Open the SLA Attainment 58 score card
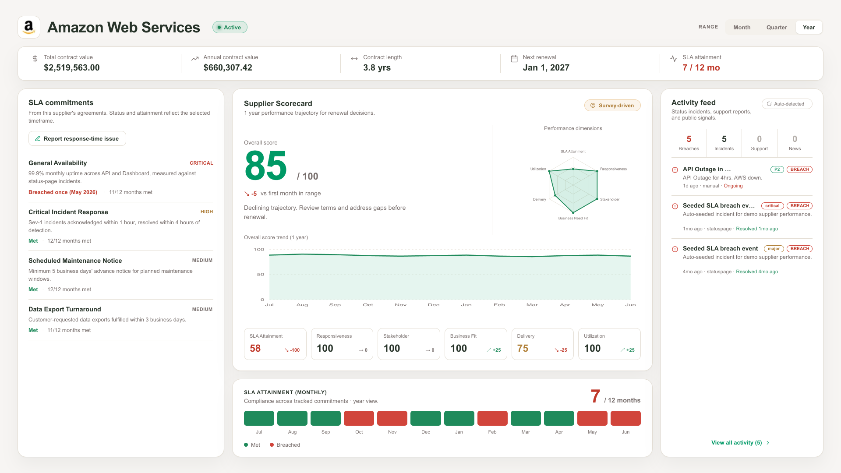Viewport: 841px width, 473px height. point(275,344)
